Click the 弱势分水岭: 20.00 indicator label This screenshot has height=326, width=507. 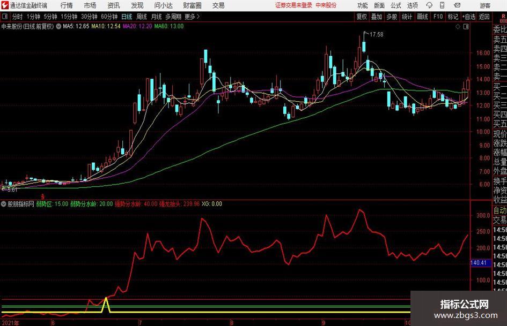[x=92, y=204]
